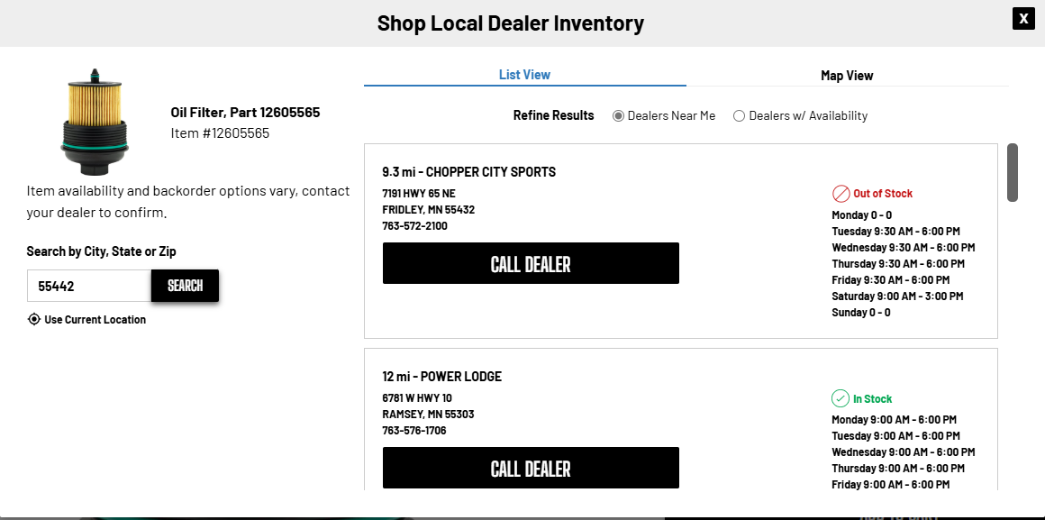Click the Oil Filter part title
1045x520 pixels.
pyautogui.click(x=245, y=113)
